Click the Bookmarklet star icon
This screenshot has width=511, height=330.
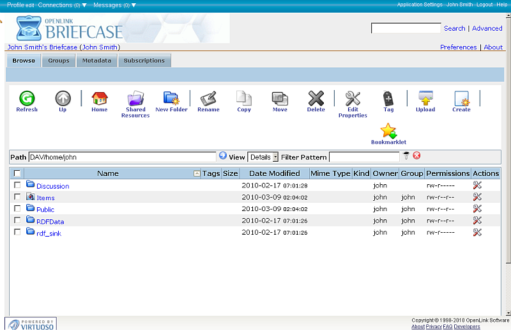(x=388, y=131)
